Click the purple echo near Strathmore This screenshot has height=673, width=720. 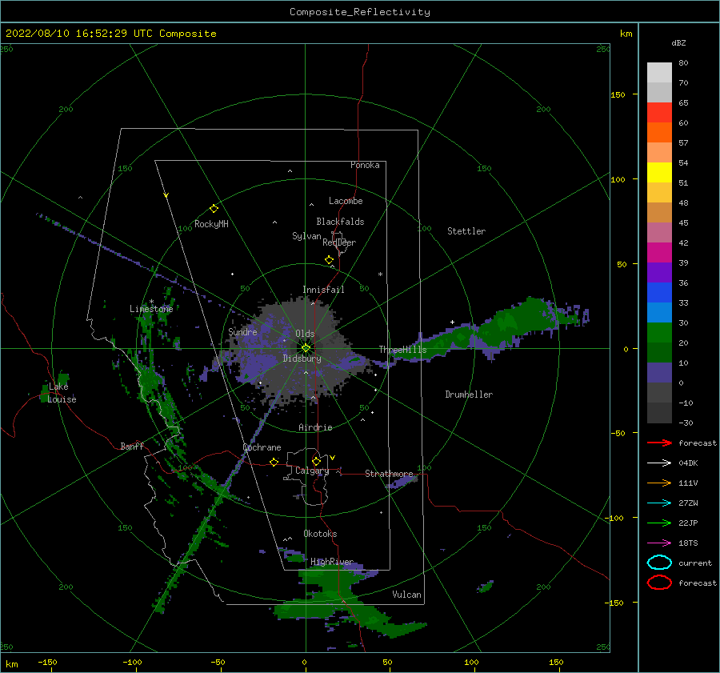401,482
